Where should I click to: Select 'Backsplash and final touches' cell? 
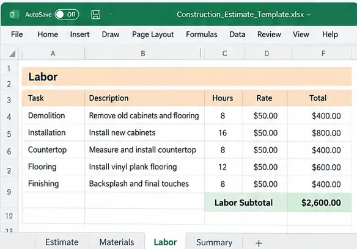(144, 184)
